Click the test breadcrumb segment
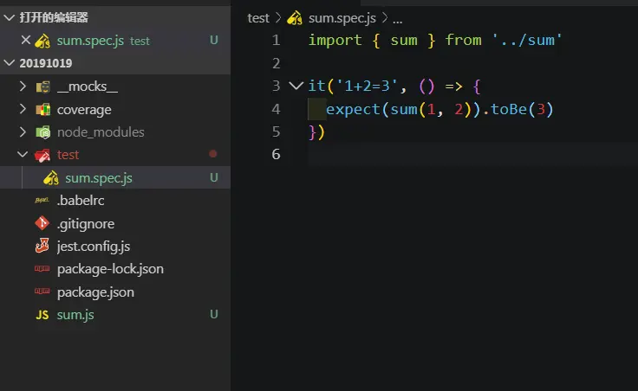Screen dimensions: 638x391 [258, 18]
